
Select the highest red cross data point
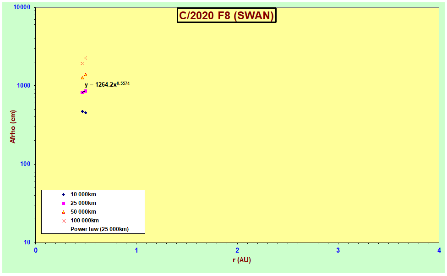tap(85, 58)
